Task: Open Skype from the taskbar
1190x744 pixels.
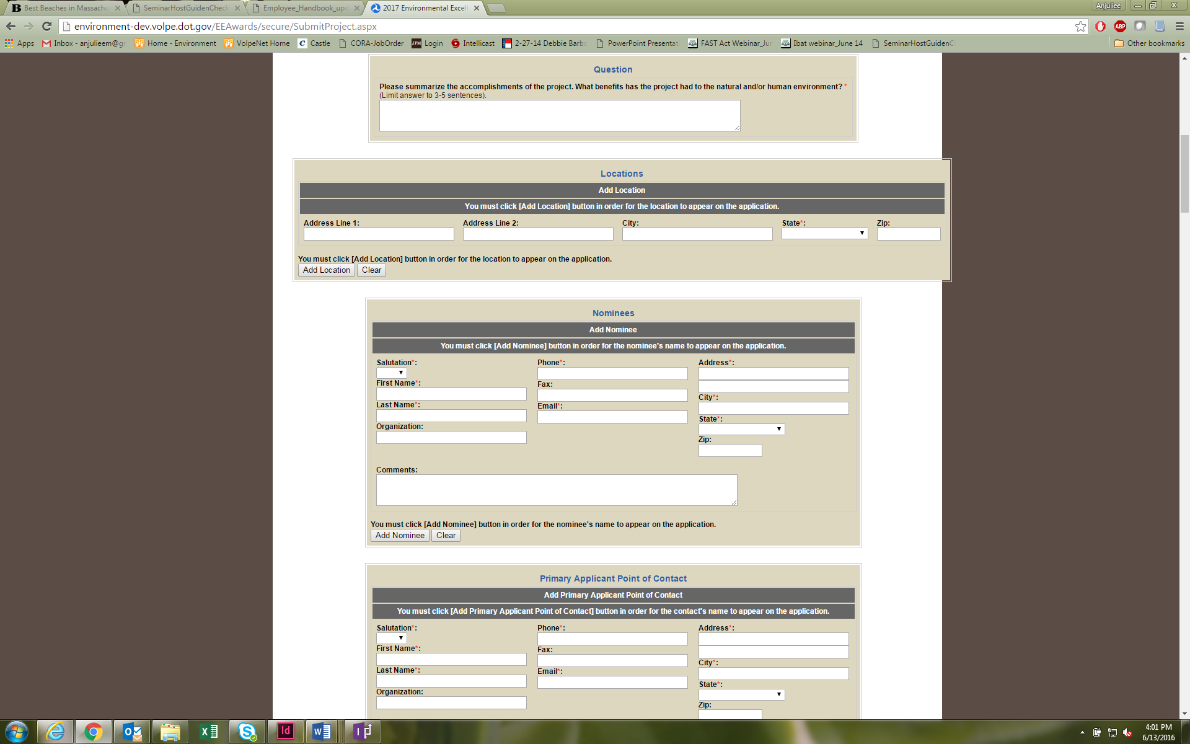Action: tap(247, 732)
